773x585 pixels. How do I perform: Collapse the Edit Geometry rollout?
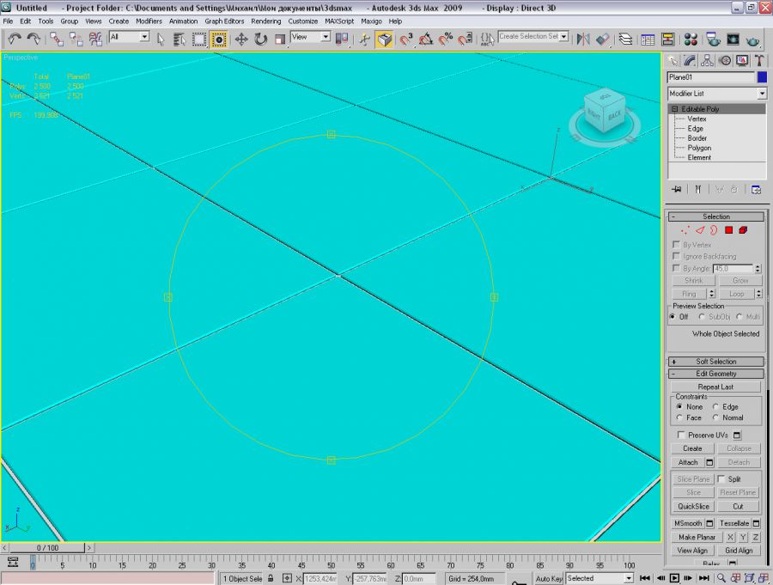(715, 374)
